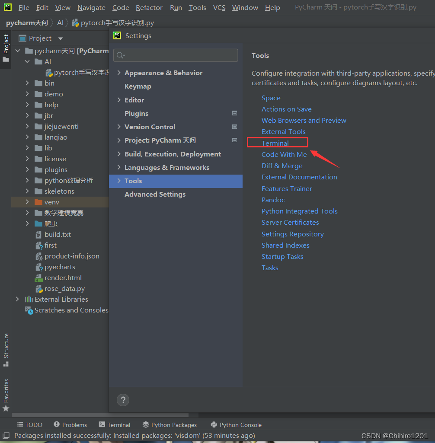
Task: Open the Project view dropdown
Action: click(x=60, y=38)
